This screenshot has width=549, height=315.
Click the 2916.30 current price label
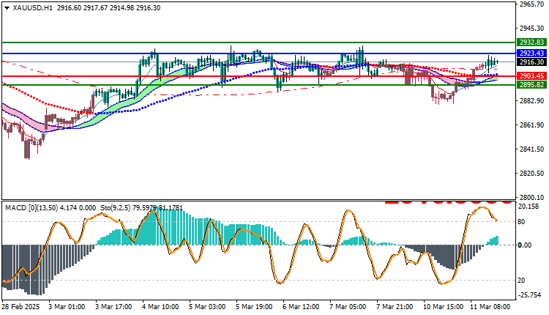531,62
